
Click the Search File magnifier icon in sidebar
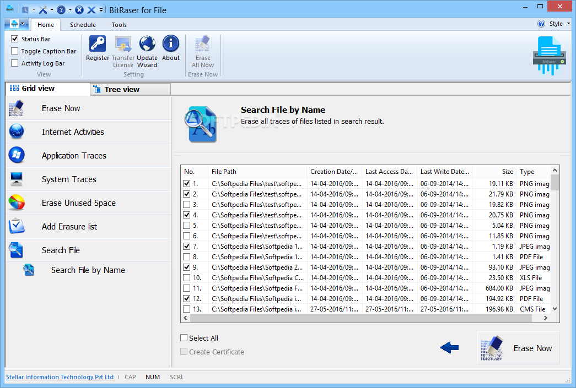16,250
